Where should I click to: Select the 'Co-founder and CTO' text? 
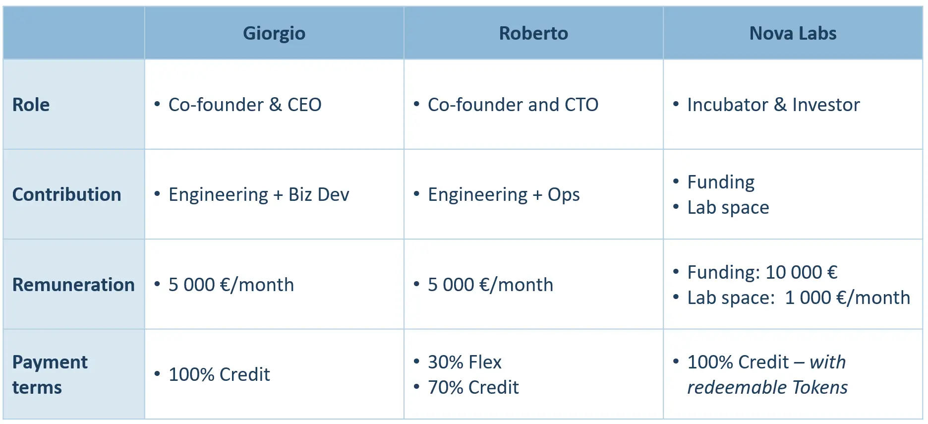coord(513,105)
